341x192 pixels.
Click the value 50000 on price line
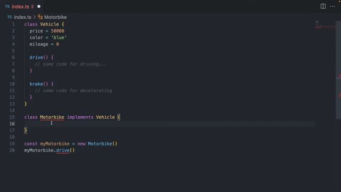coord(58,31)
